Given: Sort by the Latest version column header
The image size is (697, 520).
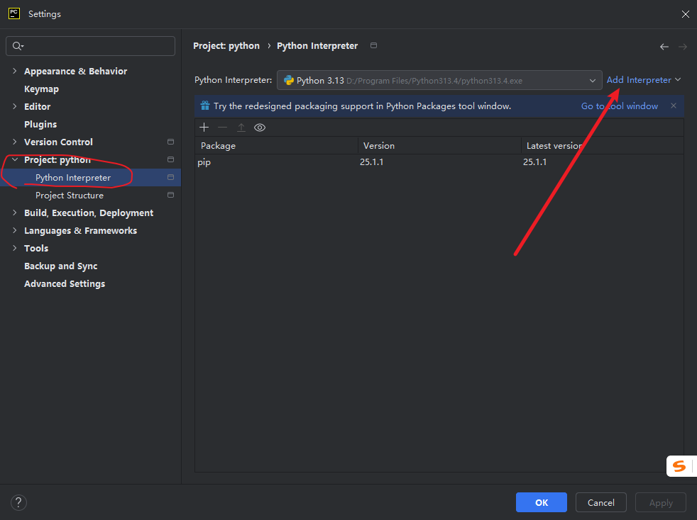Looking at the screenshot, I should click(603, 145).
